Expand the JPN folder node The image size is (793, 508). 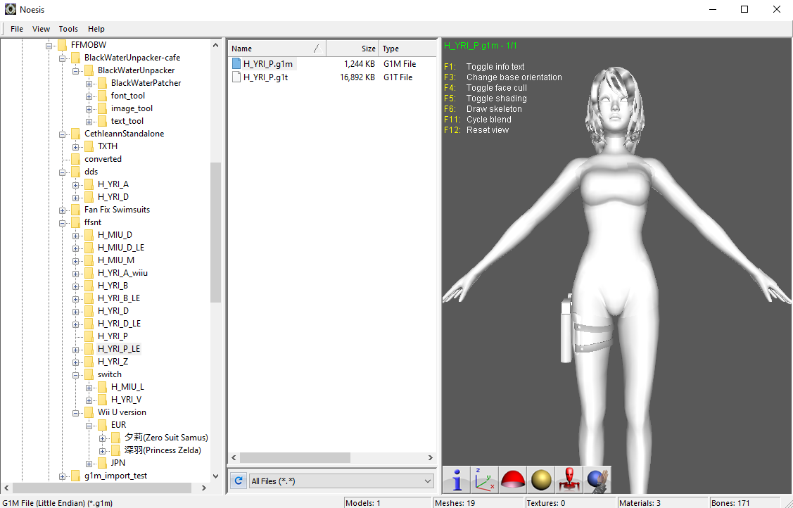(89, 463)
